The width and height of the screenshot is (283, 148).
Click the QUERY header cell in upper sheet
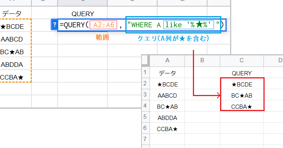[x=83, y=14]
